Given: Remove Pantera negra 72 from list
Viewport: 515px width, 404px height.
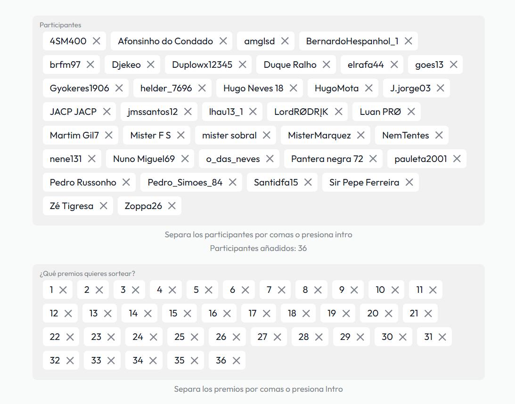Looking at the screenshot, I should [x=373, y=159].
